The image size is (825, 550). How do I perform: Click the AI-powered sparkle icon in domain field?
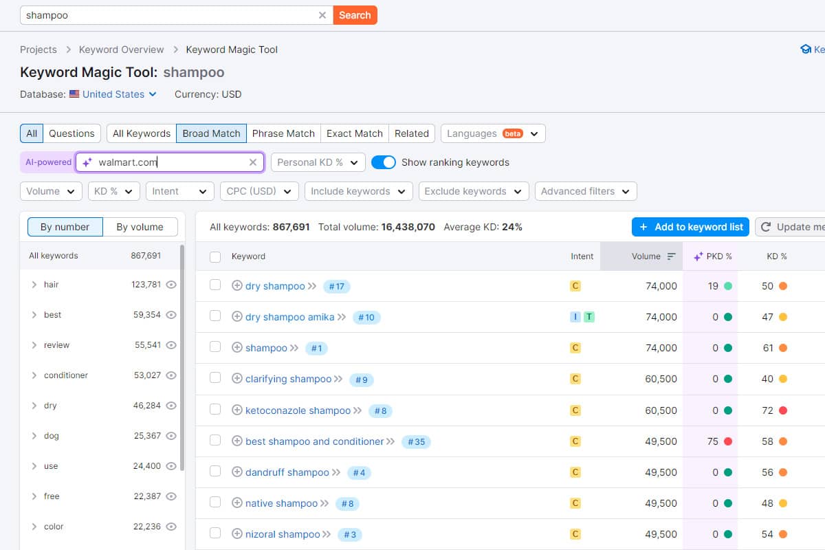86,162
